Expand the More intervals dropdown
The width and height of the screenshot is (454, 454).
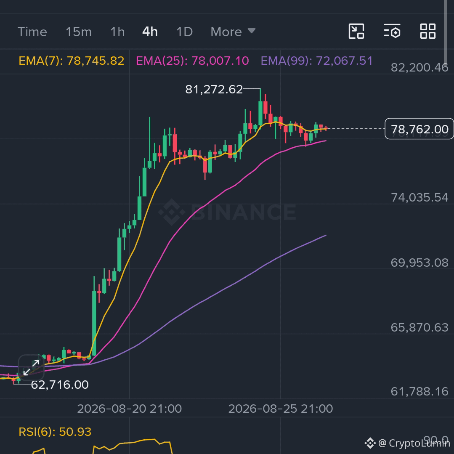(233, 32)
